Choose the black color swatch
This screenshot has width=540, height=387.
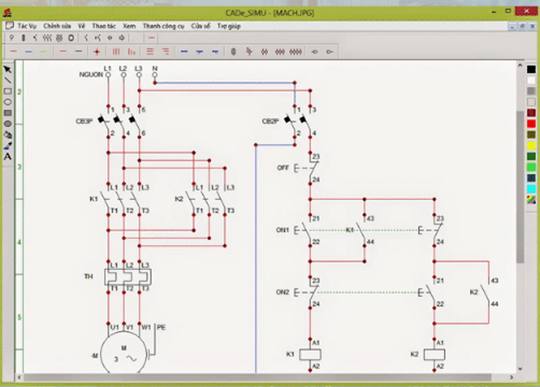click(531, 69)
